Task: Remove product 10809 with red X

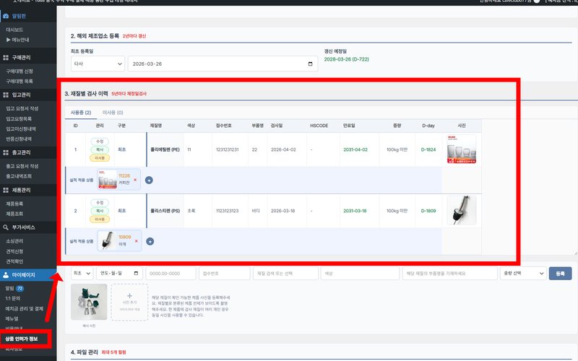Action: (x=135, y=240)
